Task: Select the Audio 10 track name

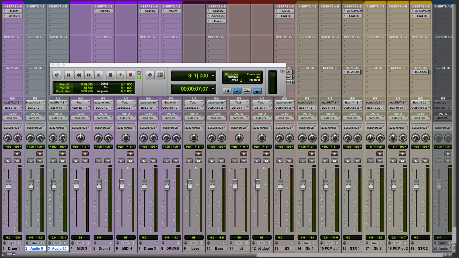Action: (59, 249)
